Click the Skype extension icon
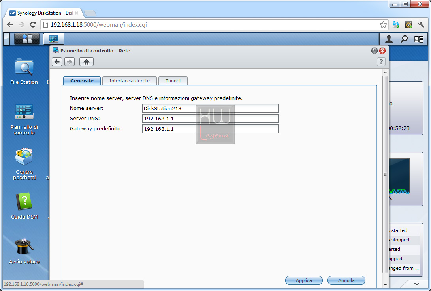431x291 pixels. point(396,25)
